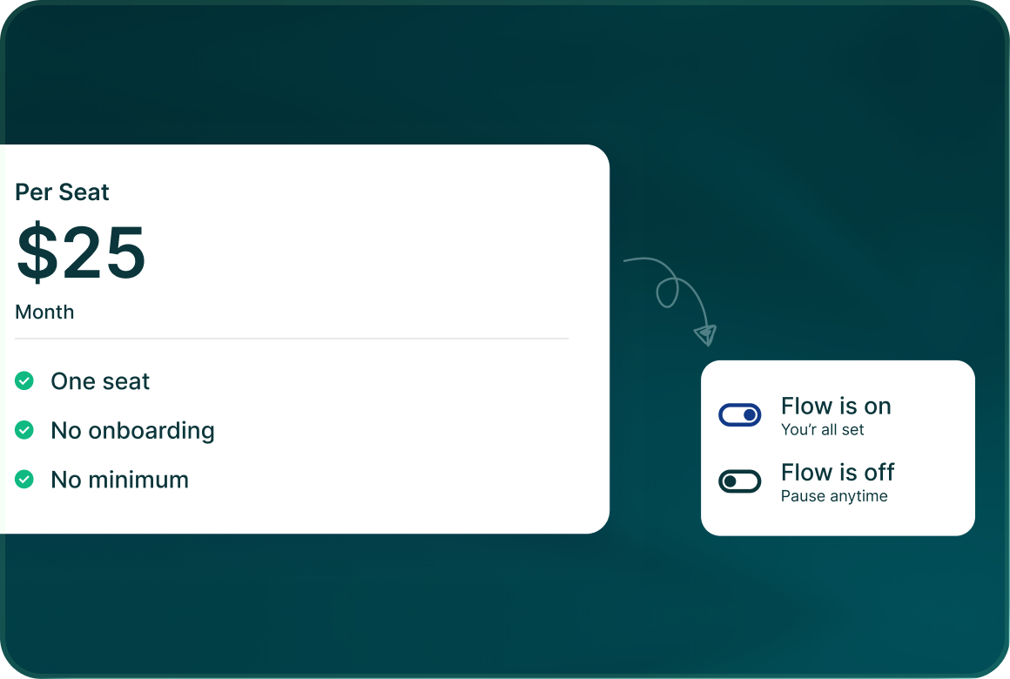Click the 'Month' label under the price

coord(44,312)
